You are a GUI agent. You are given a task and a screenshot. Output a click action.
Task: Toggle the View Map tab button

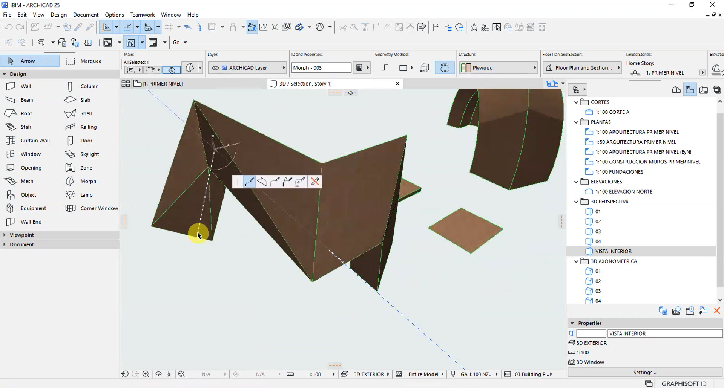[x=690, y=90]
